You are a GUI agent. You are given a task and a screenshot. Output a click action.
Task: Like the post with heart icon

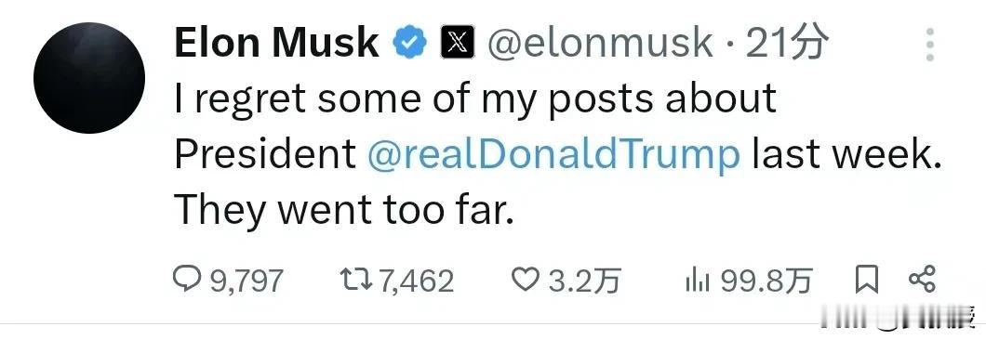[x=525, y=280]
